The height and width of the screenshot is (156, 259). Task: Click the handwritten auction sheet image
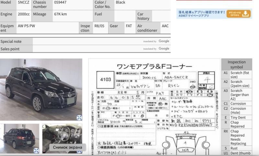pos(154,107)
